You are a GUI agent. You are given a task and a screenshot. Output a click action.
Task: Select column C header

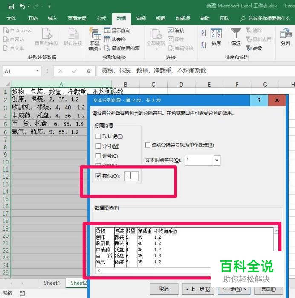pos(153,84)
